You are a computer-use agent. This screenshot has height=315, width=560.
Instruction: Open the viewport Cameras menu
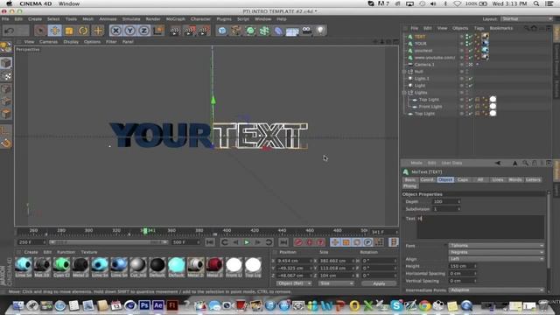[49, 42]
